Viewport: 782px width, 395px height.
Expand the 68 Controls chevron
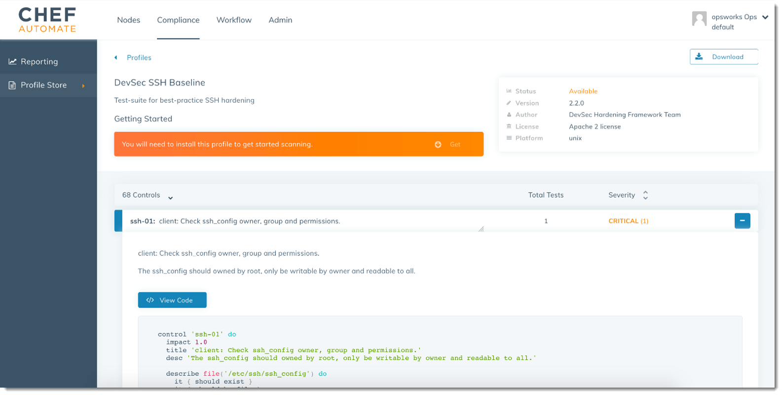(170, 198)
